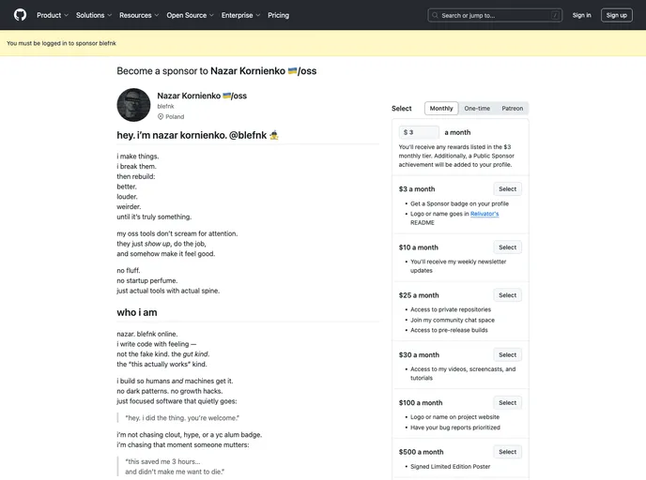This screenshot has width=646, height=480.
Task: Expand the Product menu
Action: click(53, 15)
